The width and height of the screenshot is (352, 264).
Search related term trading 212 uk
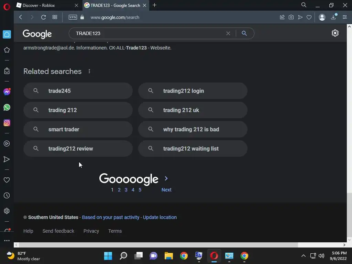[x=193, y=110]
